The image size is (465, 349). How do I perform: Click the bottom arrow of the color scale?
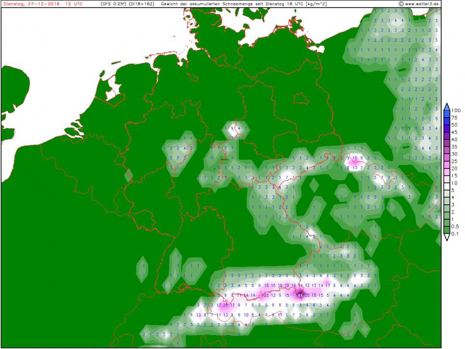(447, 237)
